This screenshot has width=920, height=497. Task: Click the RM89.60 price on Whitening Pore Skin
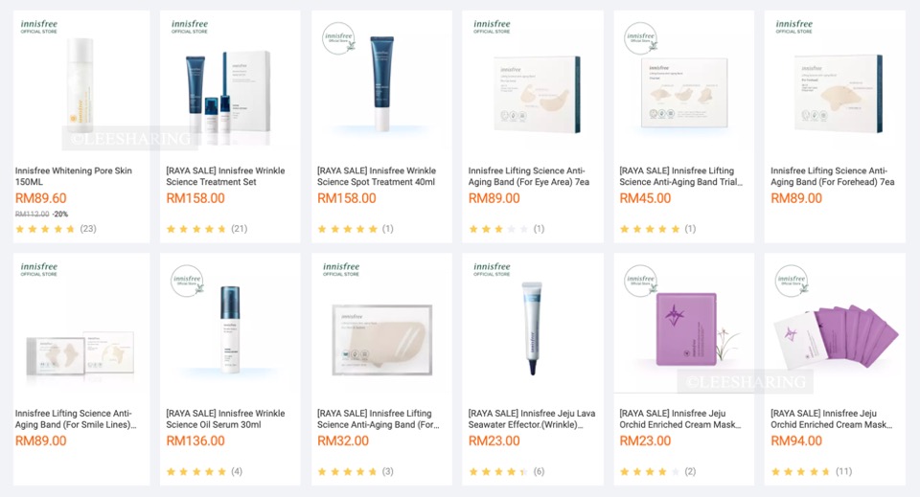[41, 198]
